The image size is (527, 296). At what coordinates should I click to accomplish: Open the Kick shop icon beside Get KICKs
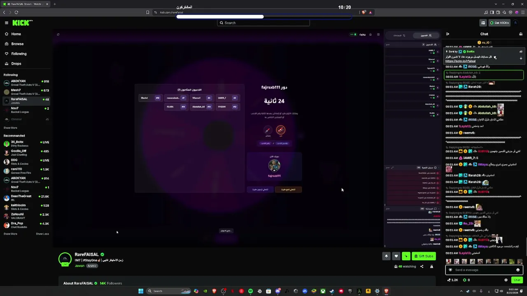[x=483, y=23]
